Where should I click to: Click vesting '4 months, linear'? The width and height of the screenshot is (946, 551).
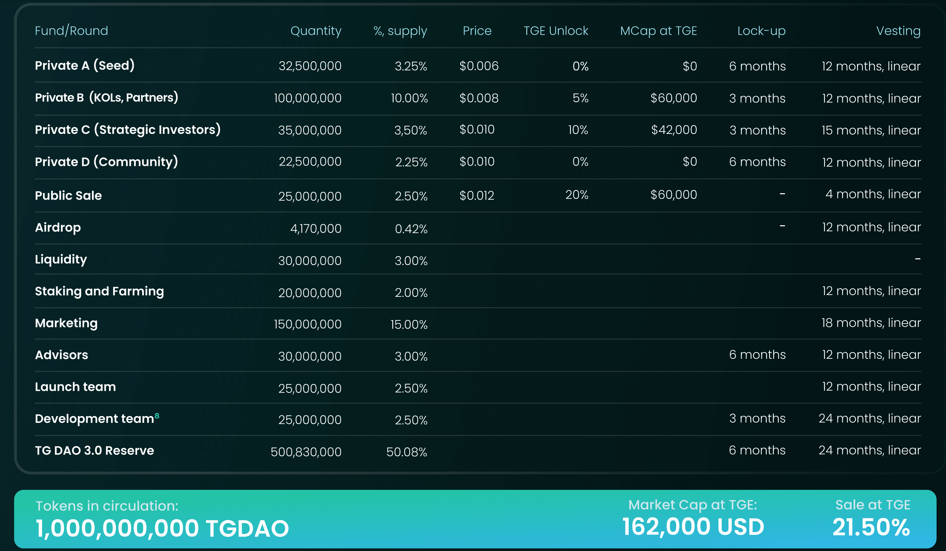[873, 194]
